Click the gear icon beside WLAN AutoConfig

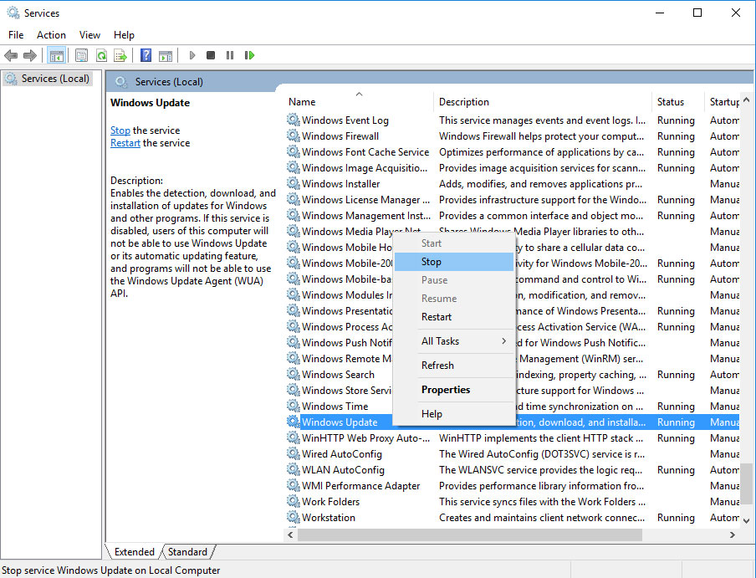click(x=294, y=469)
